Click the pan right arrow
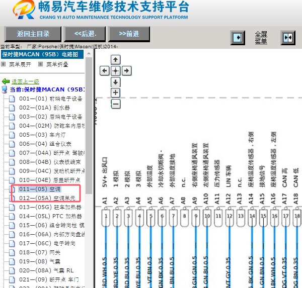Viewport: 302px width, 288px height. point(126,71)
